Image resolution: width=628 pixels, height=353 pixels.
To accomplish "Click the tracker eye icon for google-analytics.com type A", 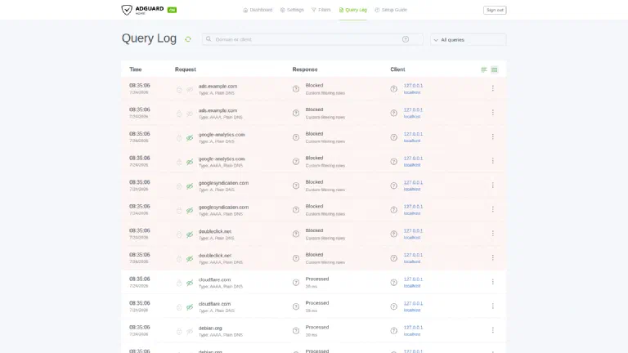I will click(x=190, y=137).
